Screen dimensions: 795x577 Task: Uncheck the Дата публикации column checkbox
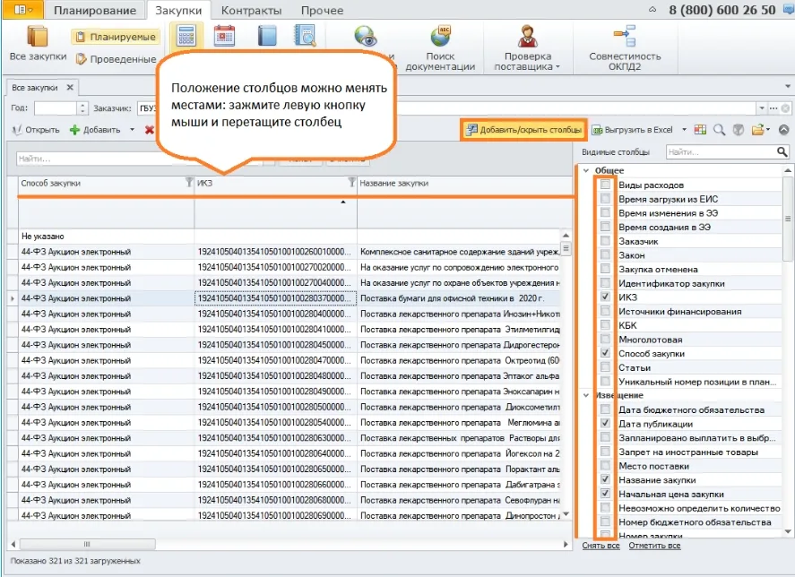click(605, 423)
